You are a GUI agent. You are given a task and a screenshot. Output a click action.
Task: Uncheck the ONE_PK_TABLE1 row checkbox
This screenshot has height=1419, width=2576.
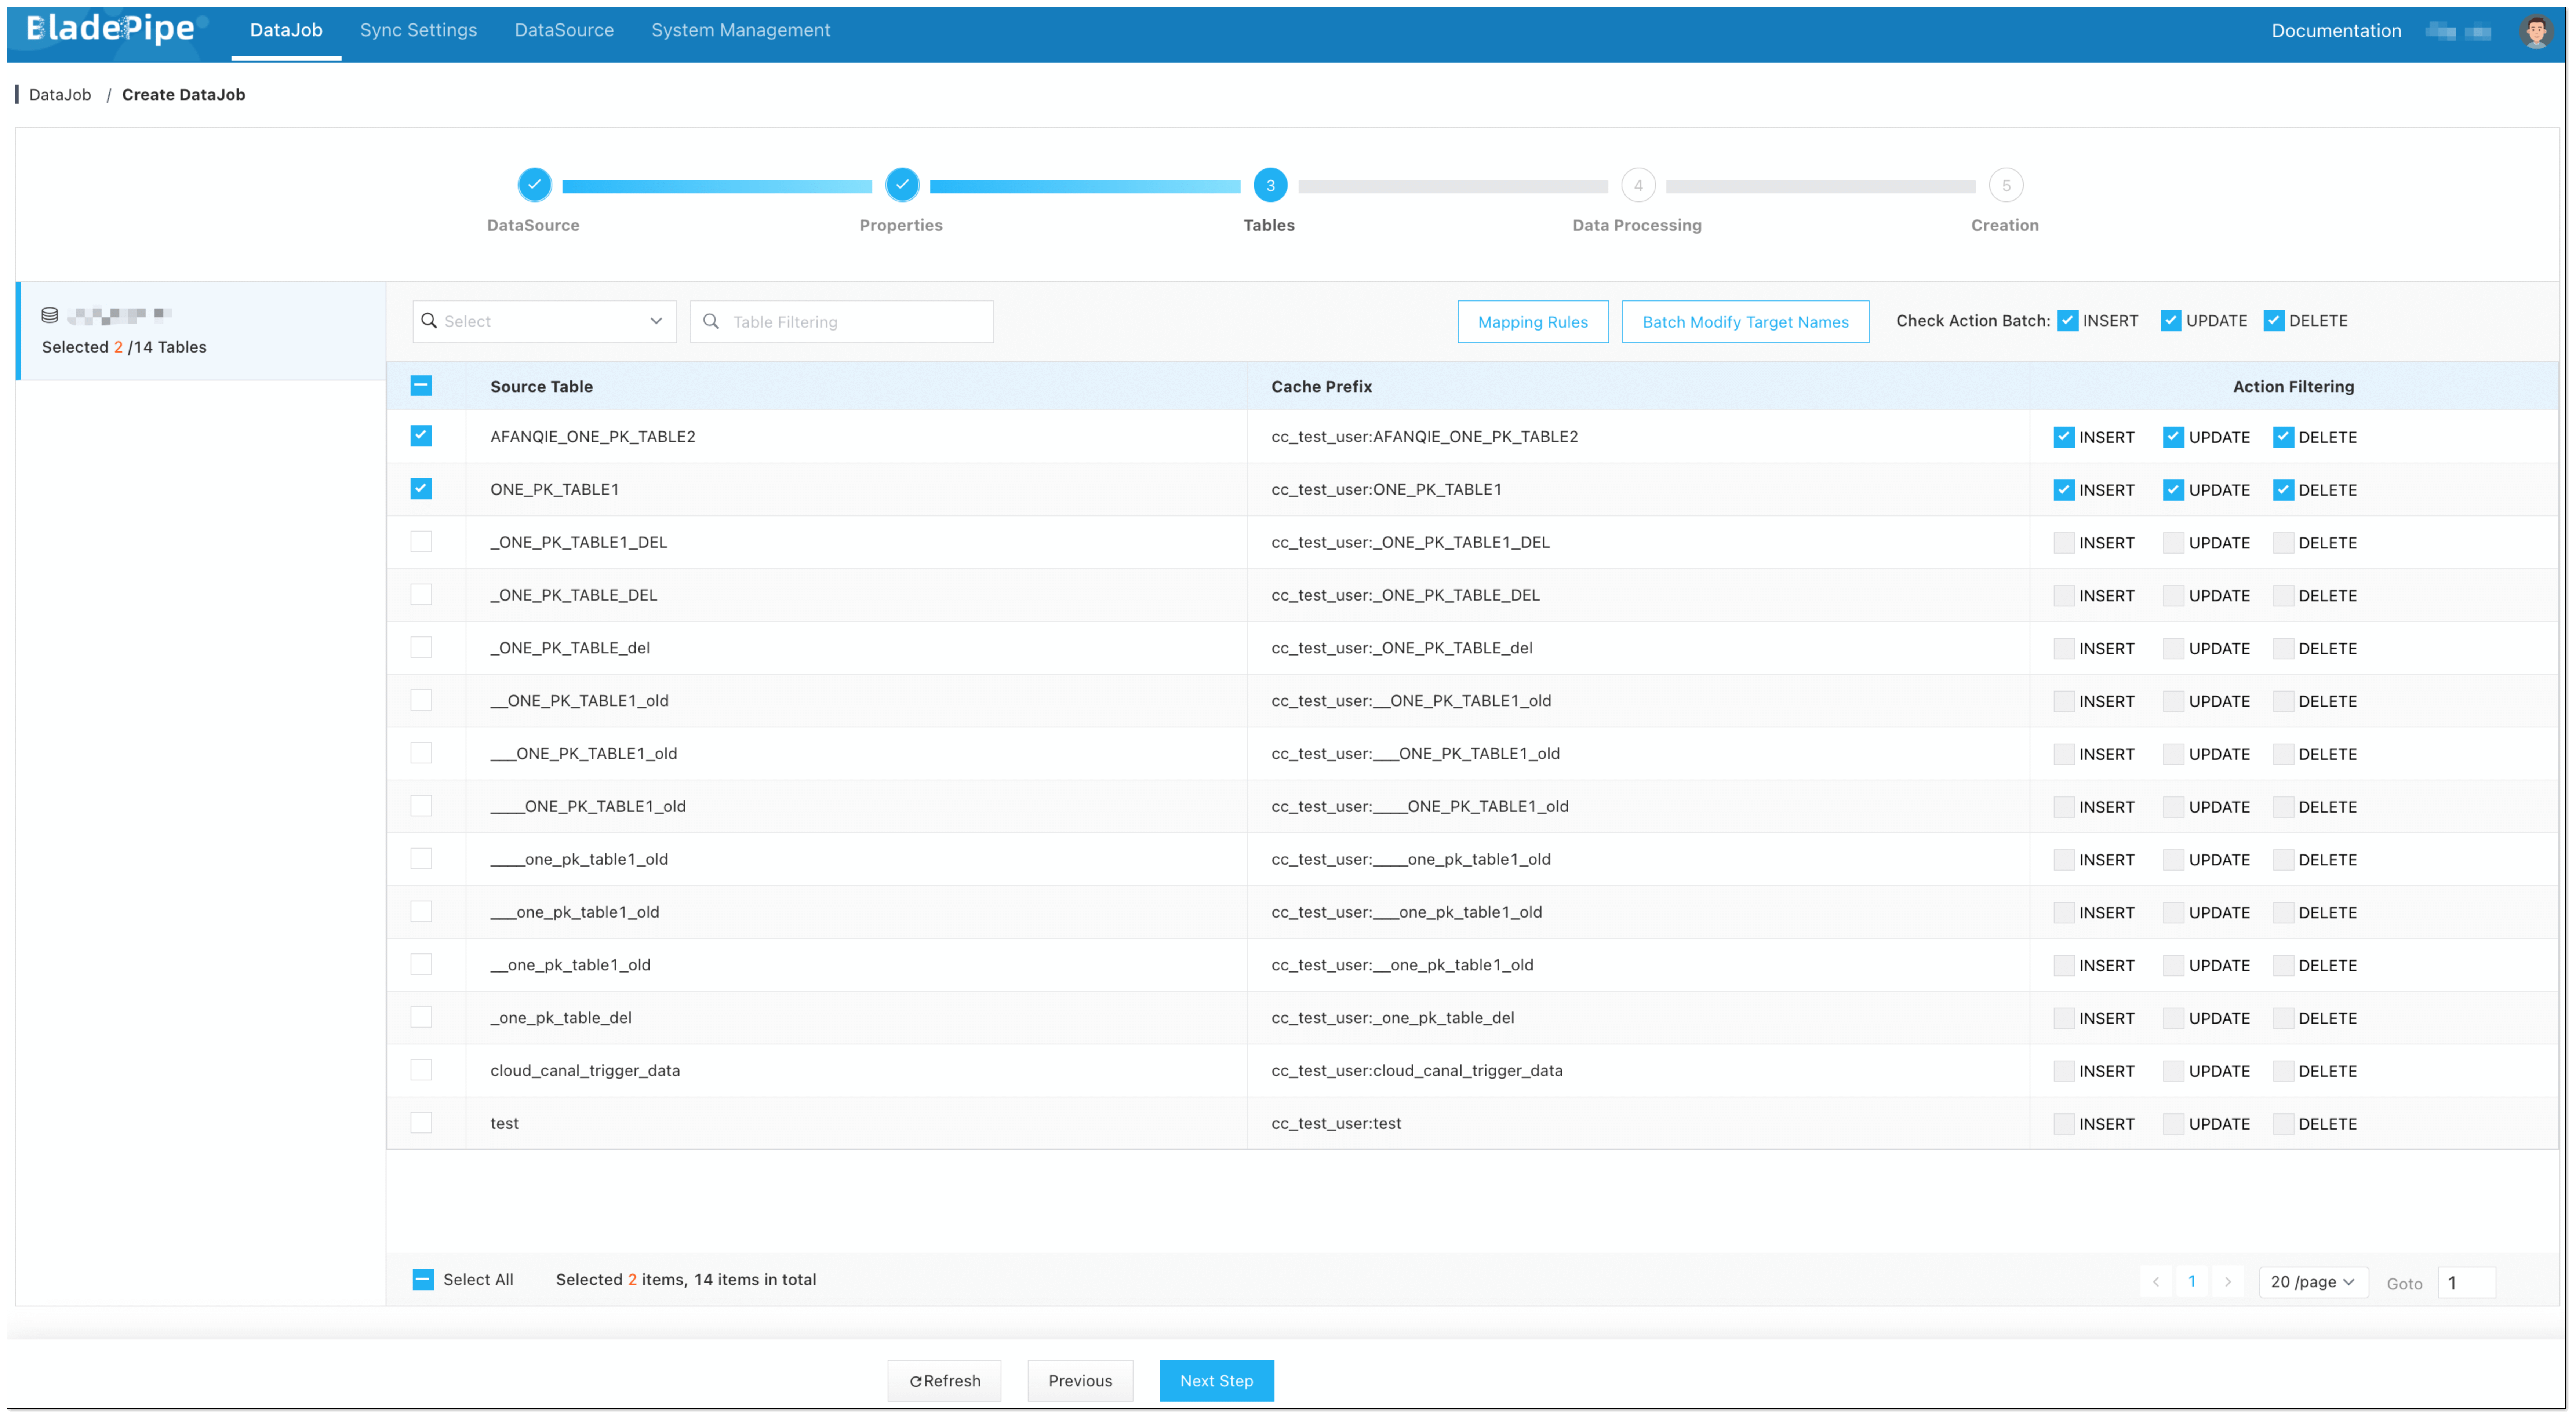pyautogui.click(x=421, y=489)
